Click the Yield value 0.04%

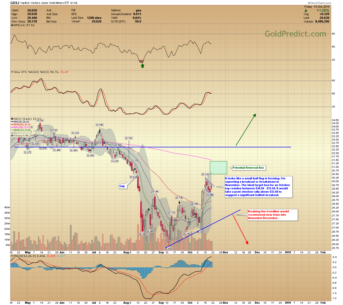tap(137, 18)
